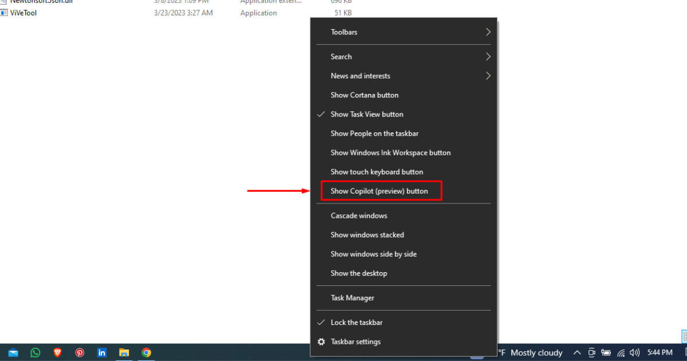Select the ViVeTool application file icon

pos(4,13)
